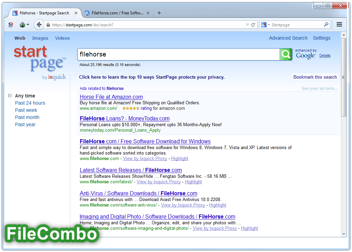Switch to the FileHorse.com browser tab
Image resolution: width=352 pixels, height=252 pixels.
[117, 13]
